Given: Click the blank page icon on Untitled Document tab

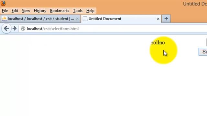Looking at the screenshot, I should pos(85,19).
